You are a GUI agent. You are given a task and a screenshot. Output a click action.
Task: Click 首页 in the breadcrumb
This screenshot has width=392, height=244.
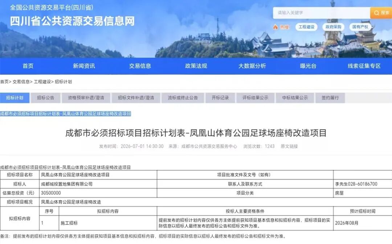click(4, 82)
